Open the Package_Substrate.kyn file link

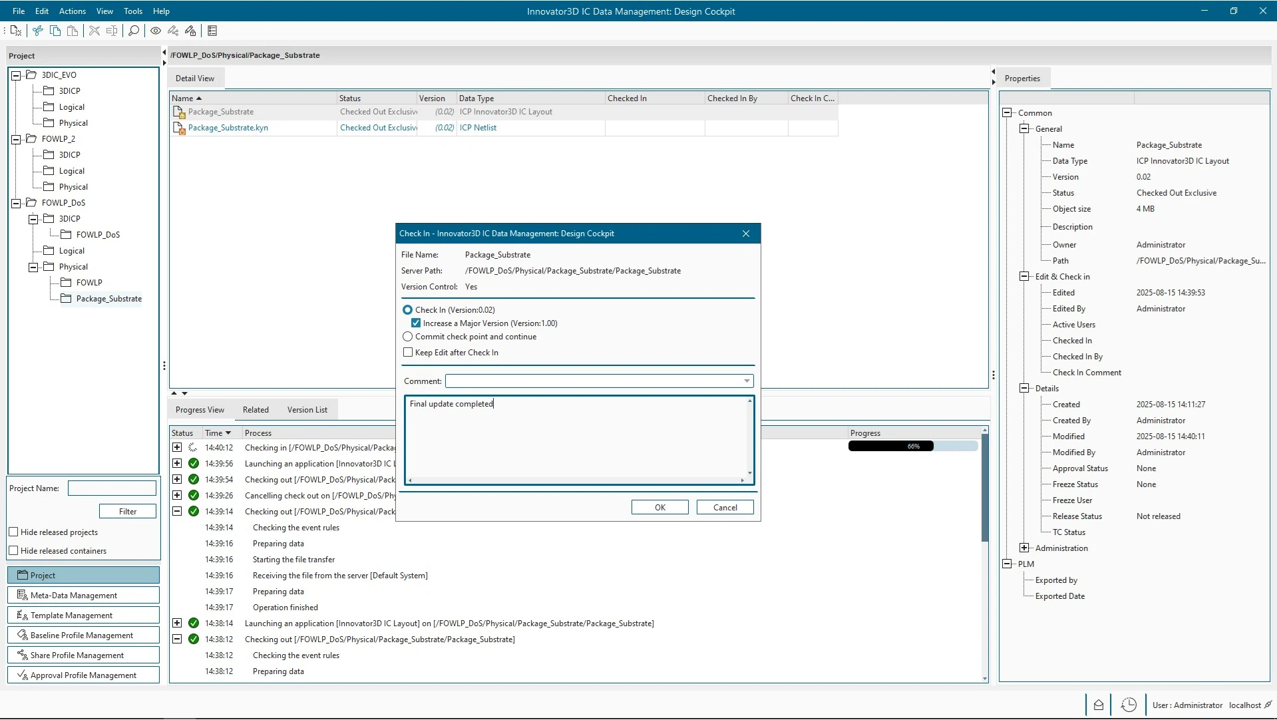tap(228, 128)
